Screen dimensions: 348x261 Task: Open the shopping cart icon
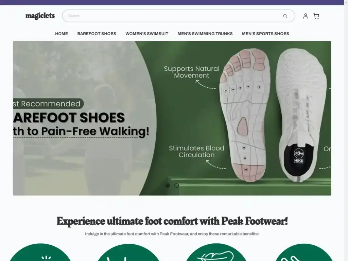(x=316, y=16)
